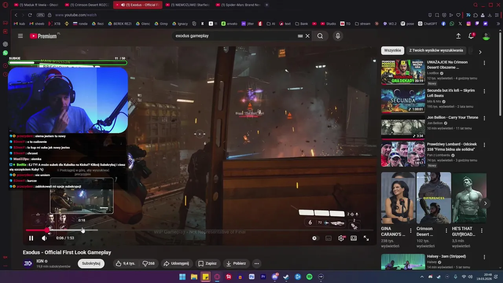Click the search magnifier button
This screenshot has width=503, height=283.
(x=320, y=36)
